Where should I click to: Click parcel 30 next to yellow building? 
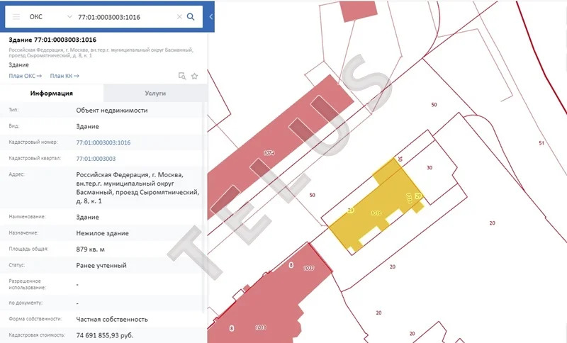430,167
